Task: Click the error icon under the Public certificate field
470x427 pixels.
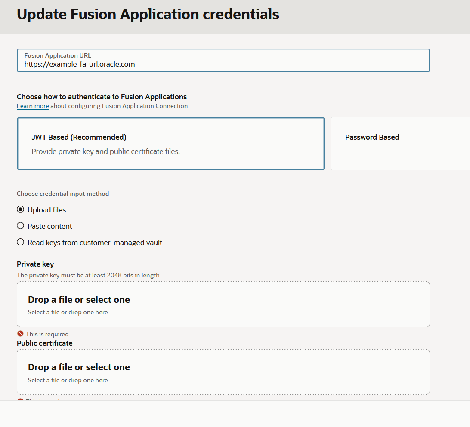Action: click(x=20, y=400)
